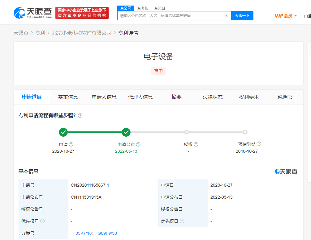This screenshot has height=240, width=311.
Task: Open the 基本信息 tab
Action: click(68, 97)
